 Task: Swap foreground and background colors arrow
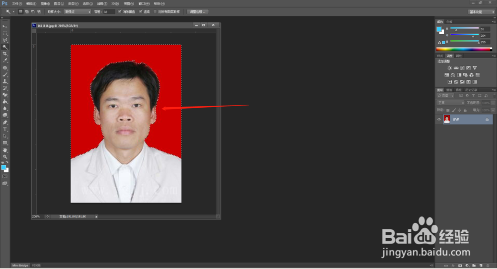[7, 162]
